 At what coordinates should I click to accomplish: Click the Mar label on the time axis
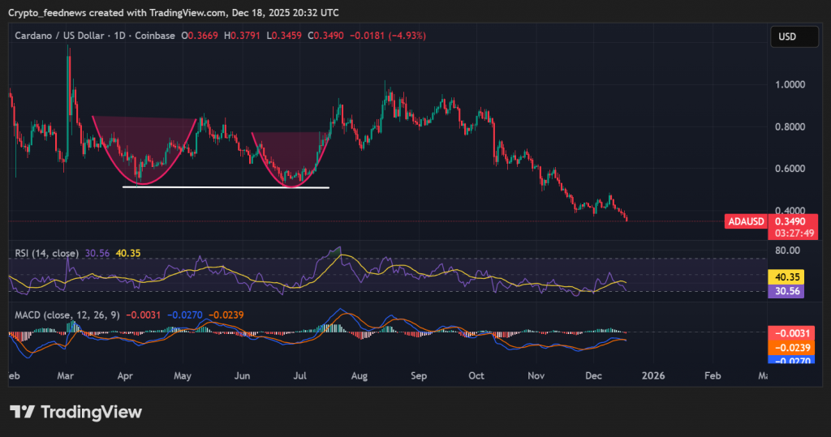pyautogui.click(x=65, y=375)
